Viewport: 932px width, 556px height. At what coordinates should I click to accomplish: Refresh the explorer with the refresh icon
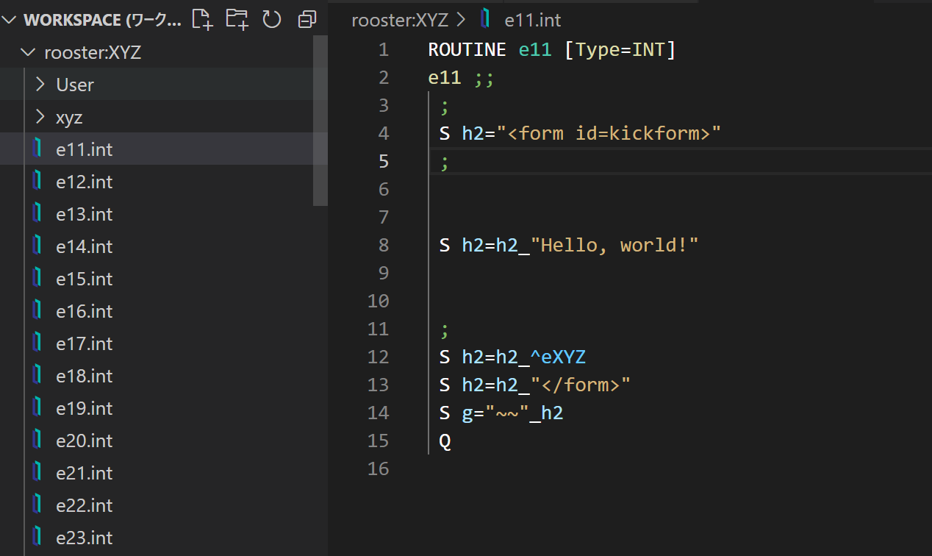[272, 19]
